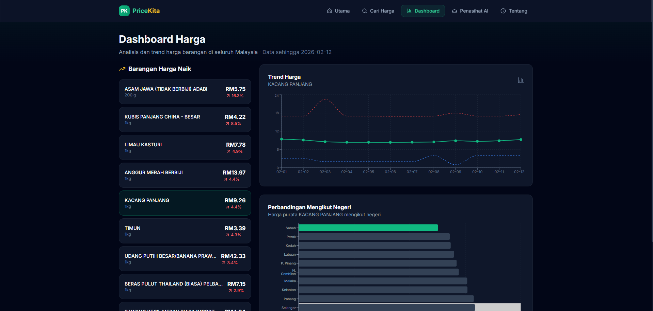Choose the LIMAU KASTURI price card

pos(185,147)
